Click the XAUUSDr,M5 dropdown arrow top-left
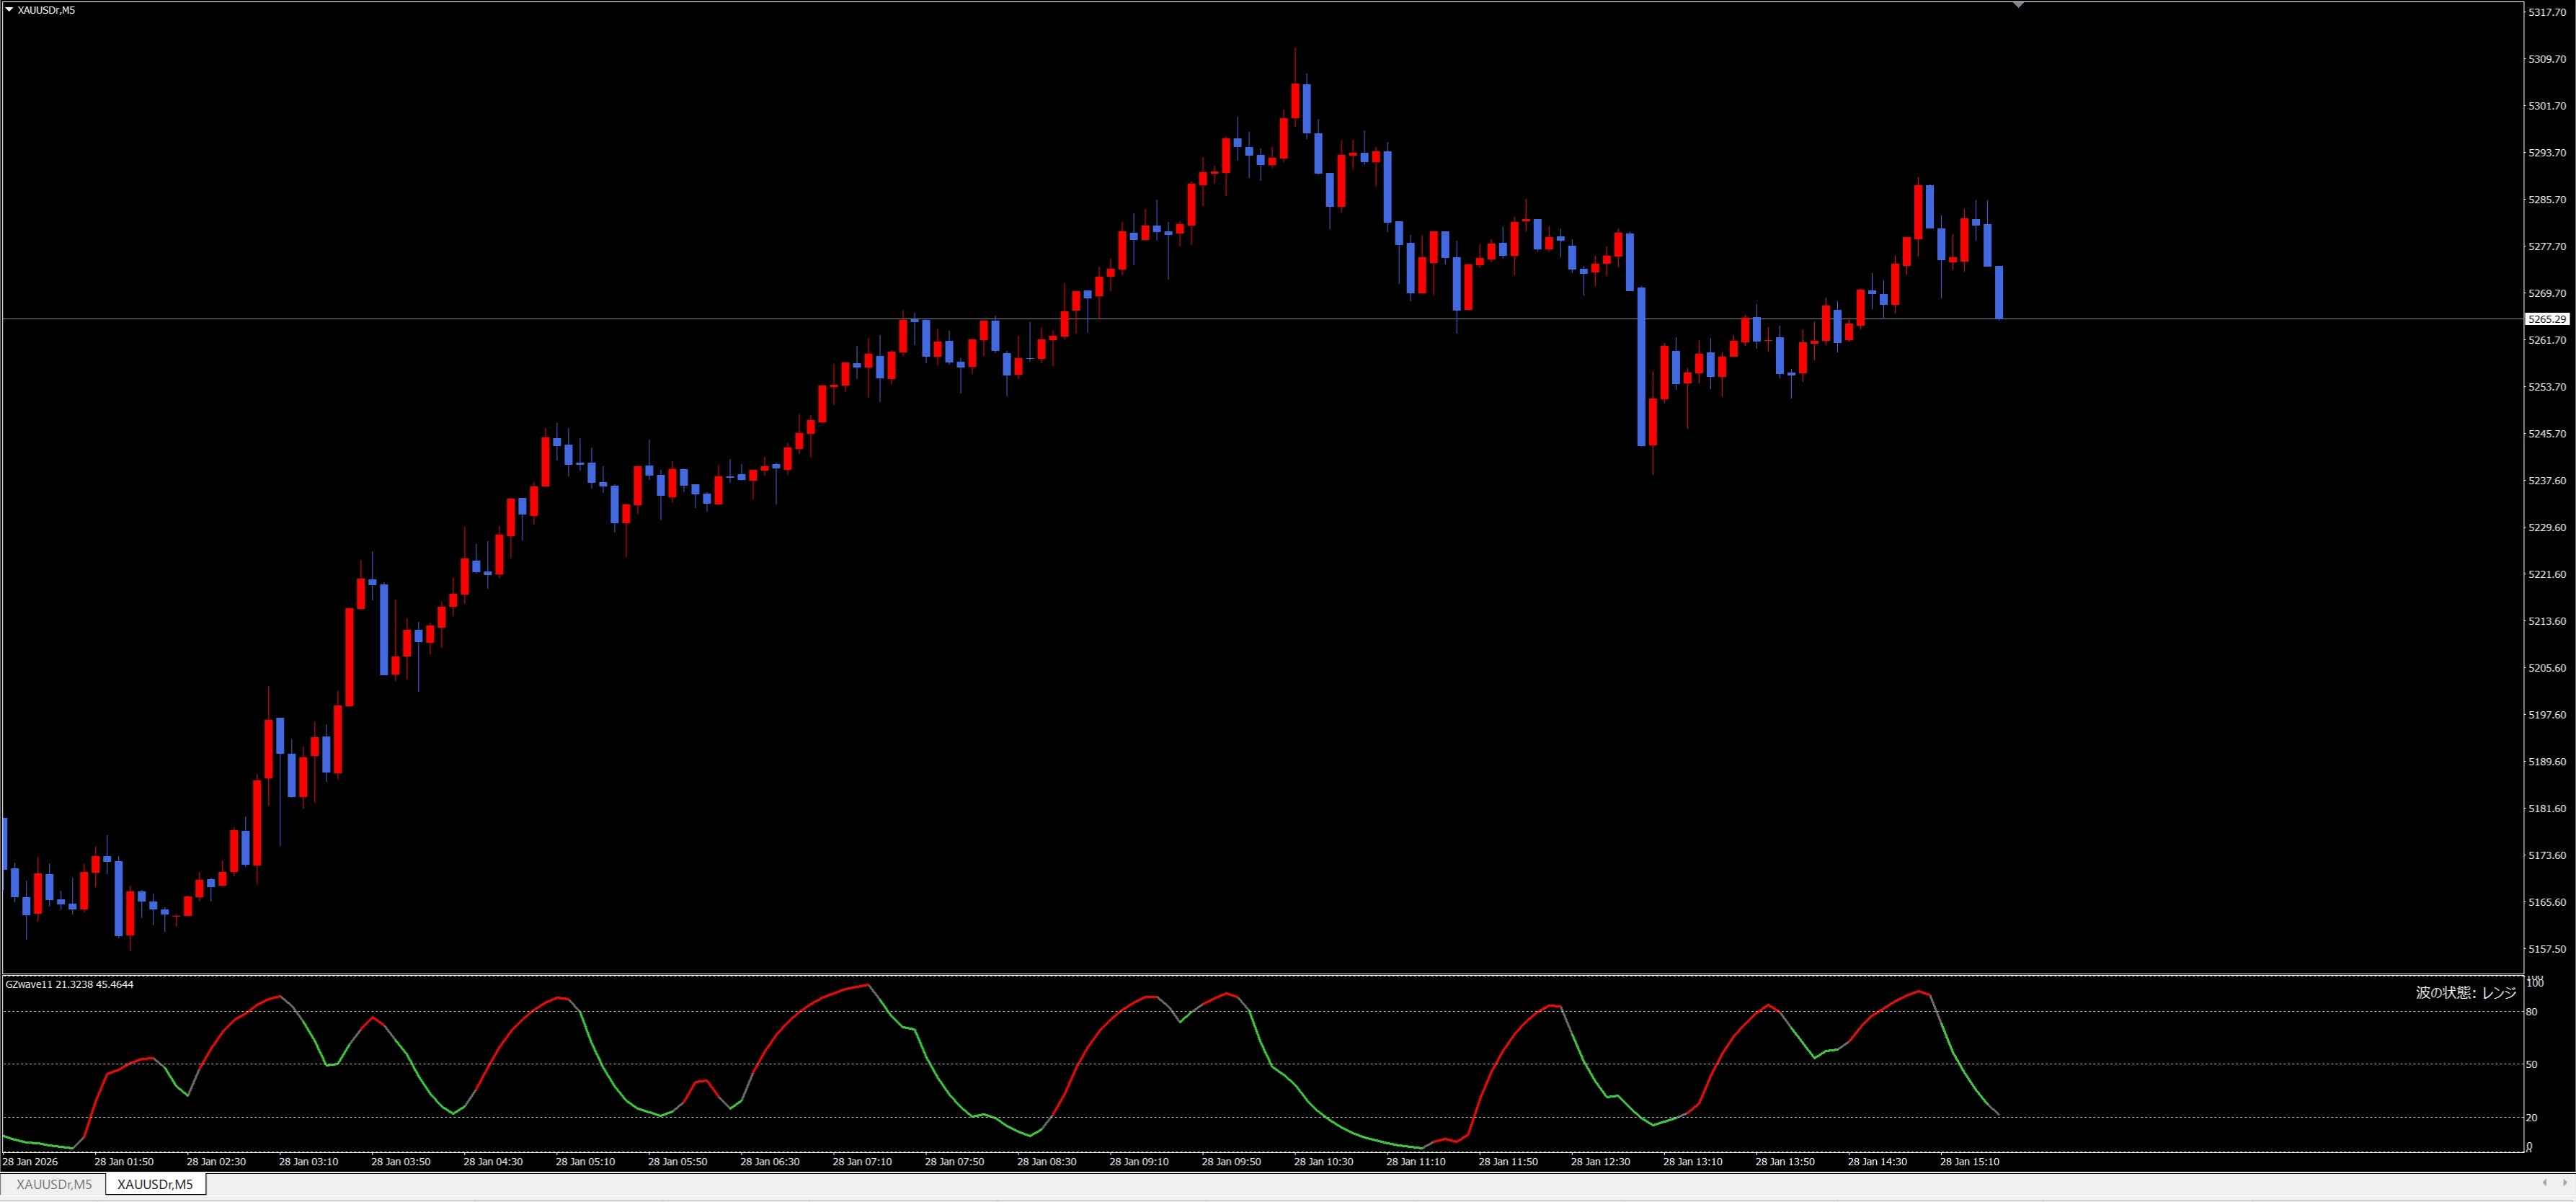The width and height of the screenshot is (2576, 1202). click(9, 10)
